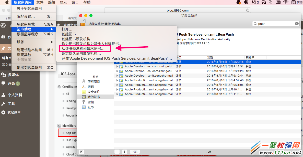Click the Adobe menu bar icon
Viewport: 303px width, 157px height.
click(255, 2)
